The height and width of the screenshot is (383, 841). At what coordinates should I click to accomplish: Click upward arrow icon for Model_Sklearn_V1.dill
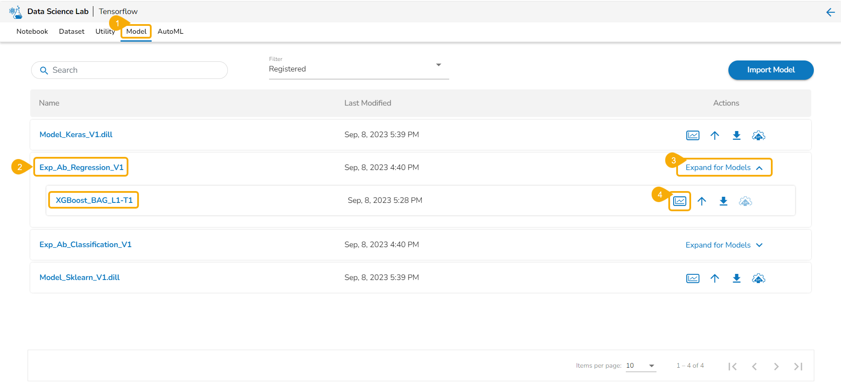(x=714, y=278)
